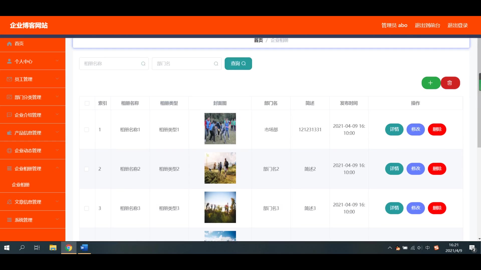Tick the checkbox for row 相册名称2
The image size is (481, 270).
click(86, 169)
